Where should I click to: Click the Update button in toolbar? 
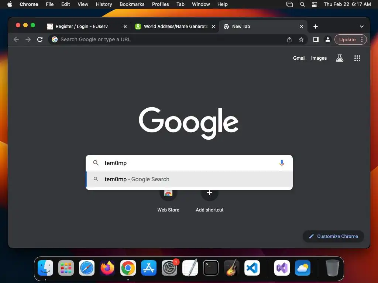(x=347, y=39)
